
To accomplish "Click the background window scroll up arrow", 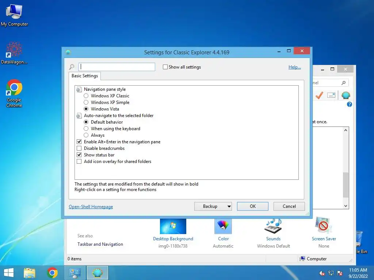I will pos(346,130).
